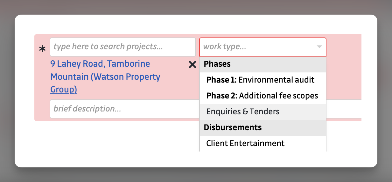Open the 9 Lahey Road project link

point(100,64)
